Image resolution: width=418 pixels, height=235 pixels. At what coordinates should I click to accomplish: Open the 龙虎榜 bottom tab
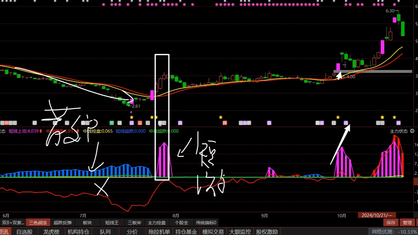(51, 232)
